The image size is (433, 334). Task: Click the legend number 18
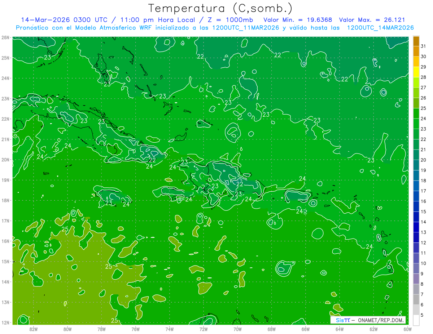click(x=424, y=181)
